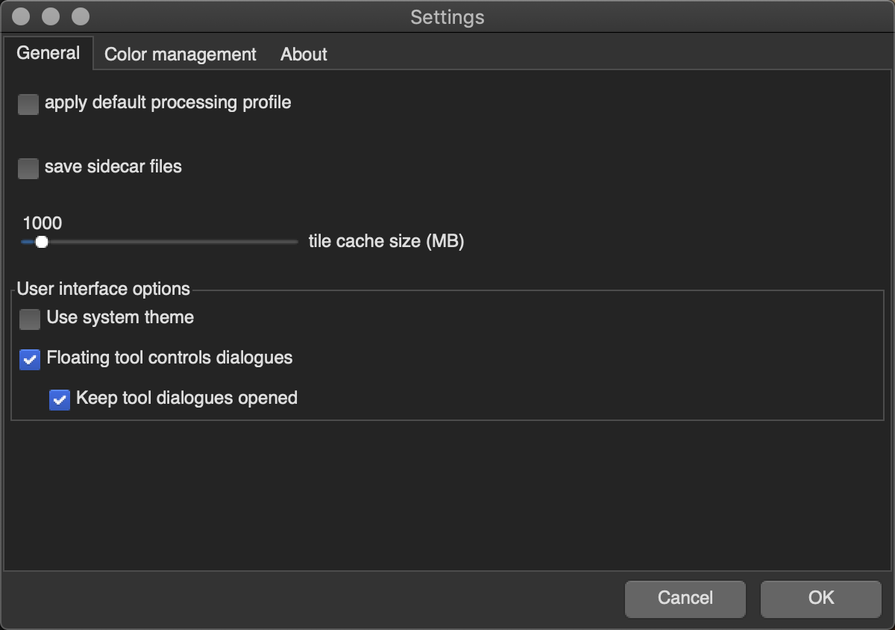Viewport: 895px width, 630px height.
Task: Click the "User interface options" group title
Action: tap(104, 289)
